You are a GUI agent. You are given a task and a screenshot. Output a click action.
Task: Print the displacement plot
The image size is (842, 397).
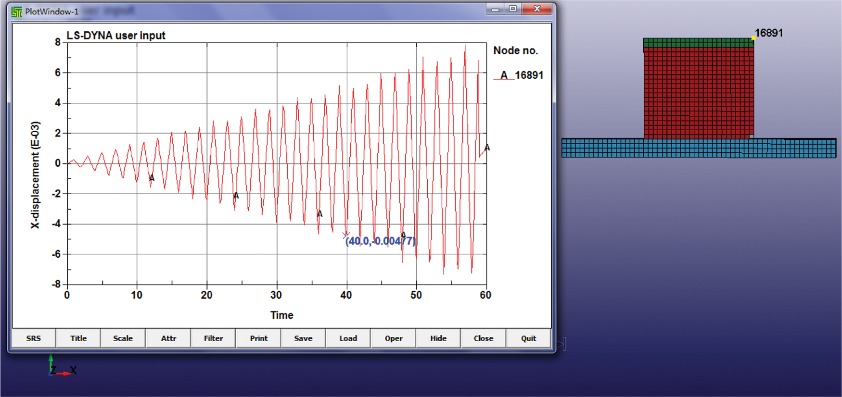258,338
